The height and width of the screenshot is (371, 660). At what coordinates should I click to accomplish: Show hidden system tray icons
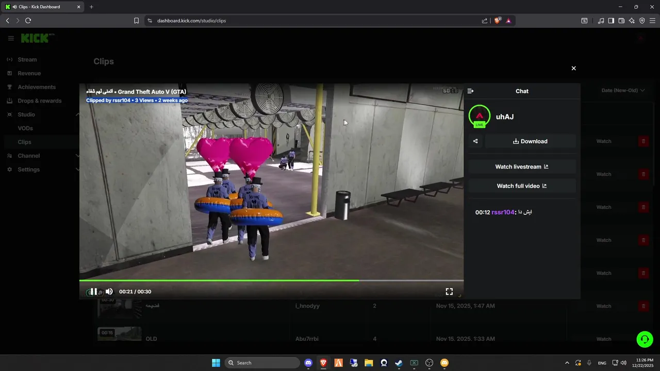pos(567,363)
